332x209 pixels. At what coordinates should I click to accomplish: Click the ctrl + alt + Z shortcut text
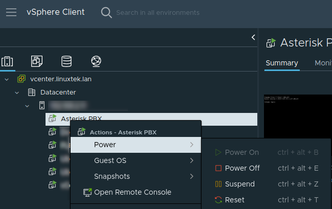click(298, 184)
